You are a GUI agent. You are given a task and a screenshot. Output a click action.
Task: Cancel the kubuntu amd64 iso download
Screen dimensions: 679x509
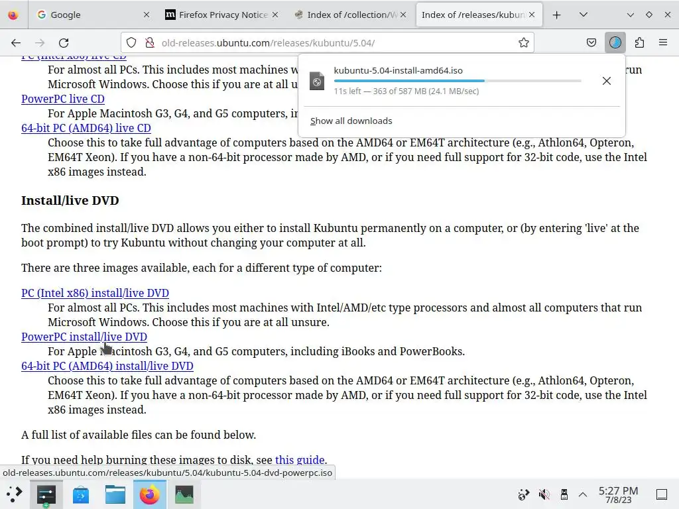tap(607, 81)
